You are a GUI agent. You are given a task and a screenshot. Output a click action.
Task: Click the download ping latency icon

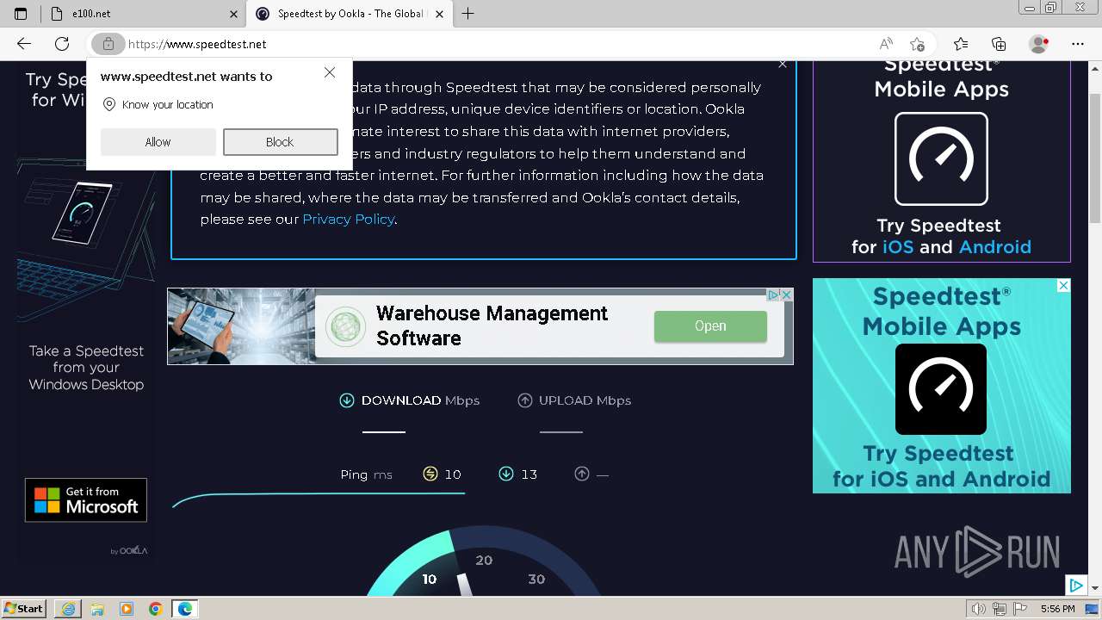[x=506, y=474]
